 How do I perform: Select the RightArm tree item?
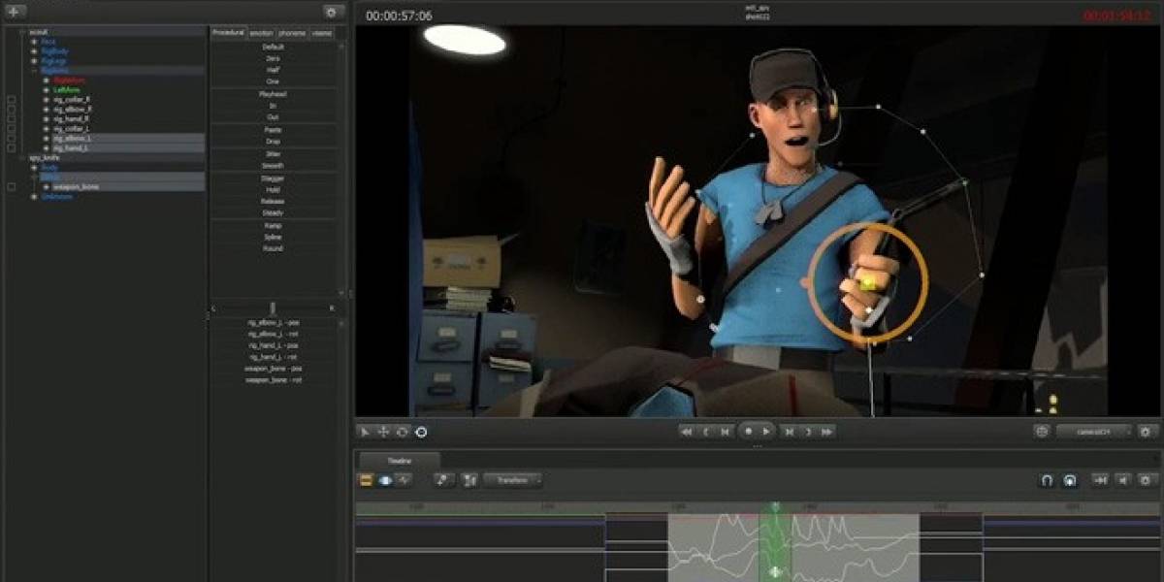coord(68,80)
